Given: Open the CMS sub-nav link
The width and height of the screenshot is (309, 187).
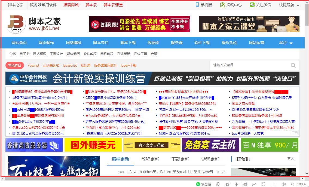Looking at the screenshot, I should [x=13, y=54].
